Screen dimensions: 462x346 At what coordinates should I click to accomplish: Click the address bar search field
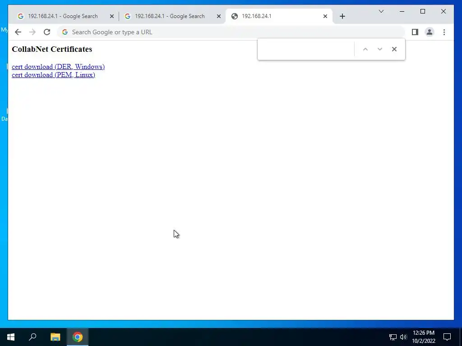point(231,32)
